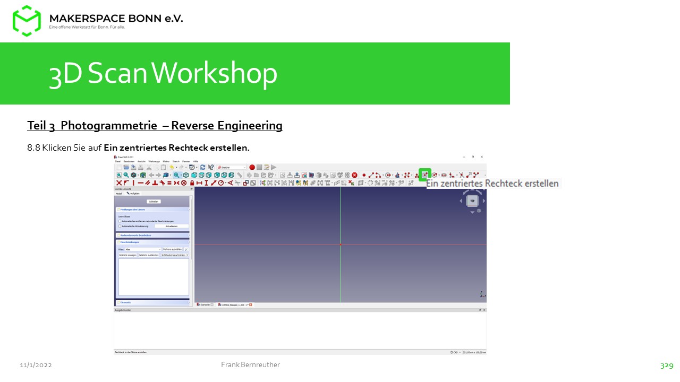Select the line sketch tool
The width and height of the screenshot is (680, 382).
tap(371, 175)
